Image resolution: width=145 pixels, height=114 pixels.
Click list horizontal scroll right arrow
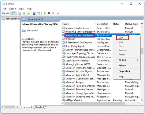click(x=139, y=103)
